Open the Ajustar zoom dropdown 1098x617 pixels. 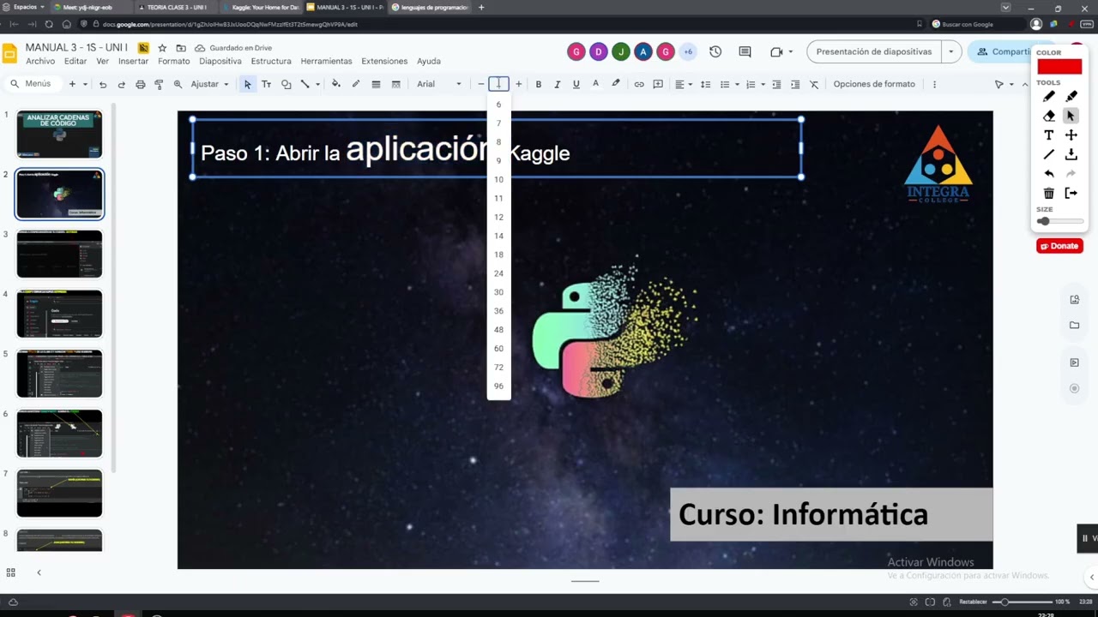(x=210, y=84)
